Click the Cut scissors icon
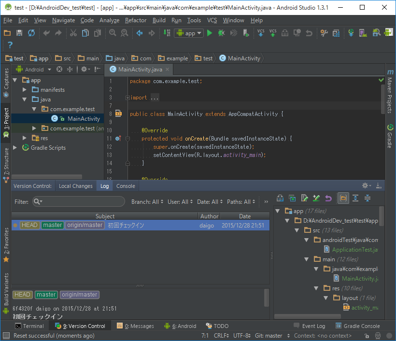Screen dimensions: 396x341 point(73,33)
